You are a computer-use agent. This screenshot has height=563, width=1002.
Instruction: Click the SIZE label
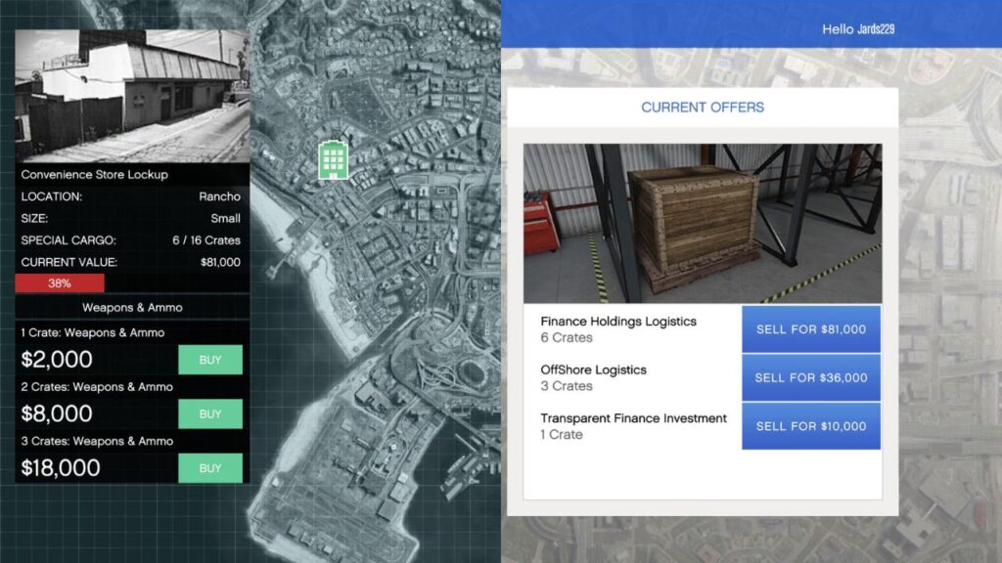coord(34,218)
